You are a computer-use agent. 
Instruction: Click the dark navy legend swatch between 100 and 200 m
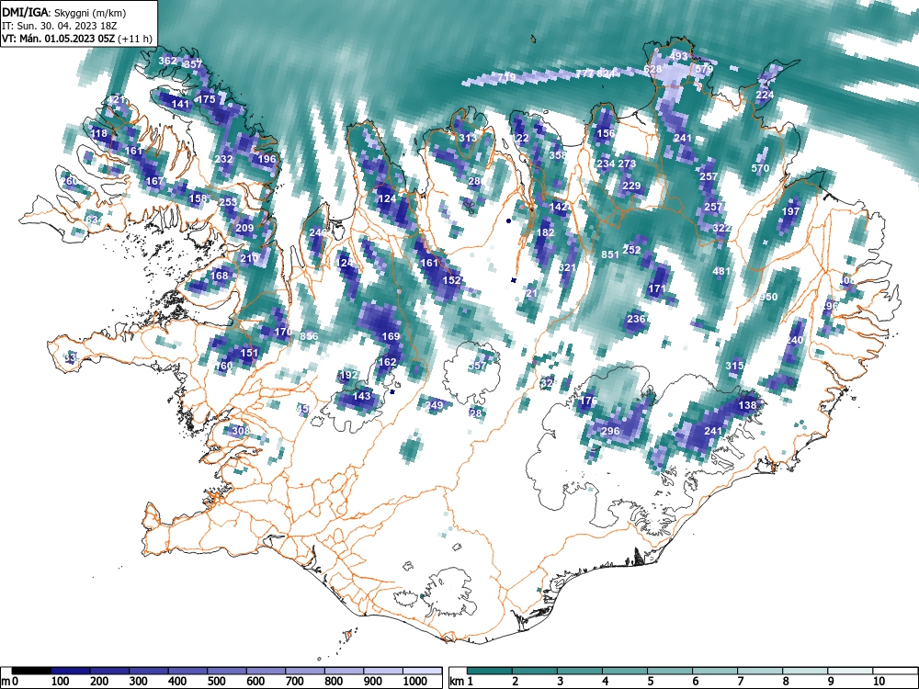[71, 671]
